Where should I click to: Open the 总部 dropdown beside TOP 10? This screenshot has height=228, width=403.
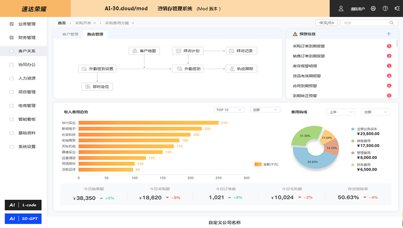click(x=265, y=110)
